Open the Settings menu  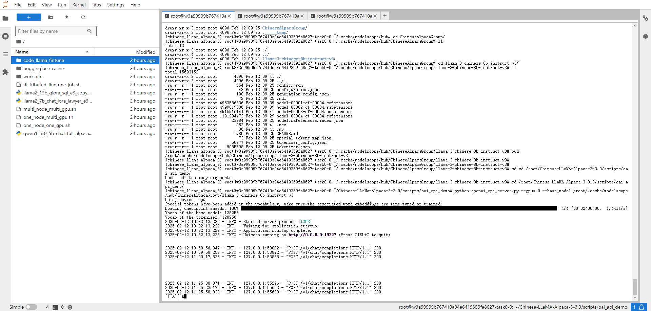click(x=115, y=5)
